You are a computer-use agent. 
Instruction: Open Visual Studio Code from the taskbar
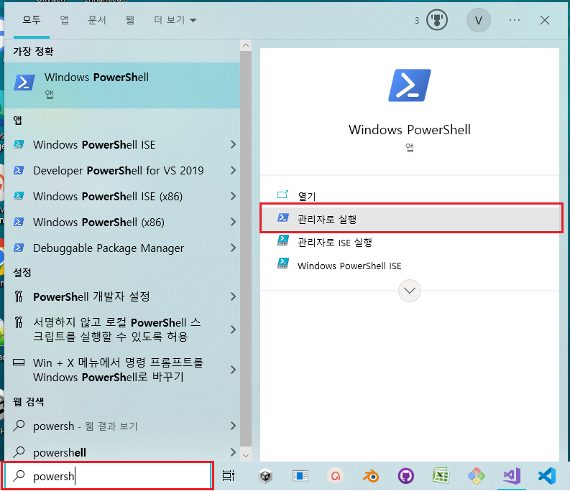pos(547,476)
